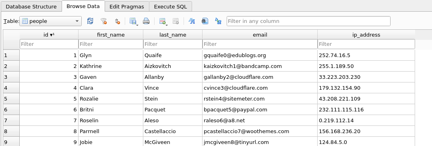This screenshot has width=432, height=146.
Task: Select row header 3
Action: click(11, 77)
